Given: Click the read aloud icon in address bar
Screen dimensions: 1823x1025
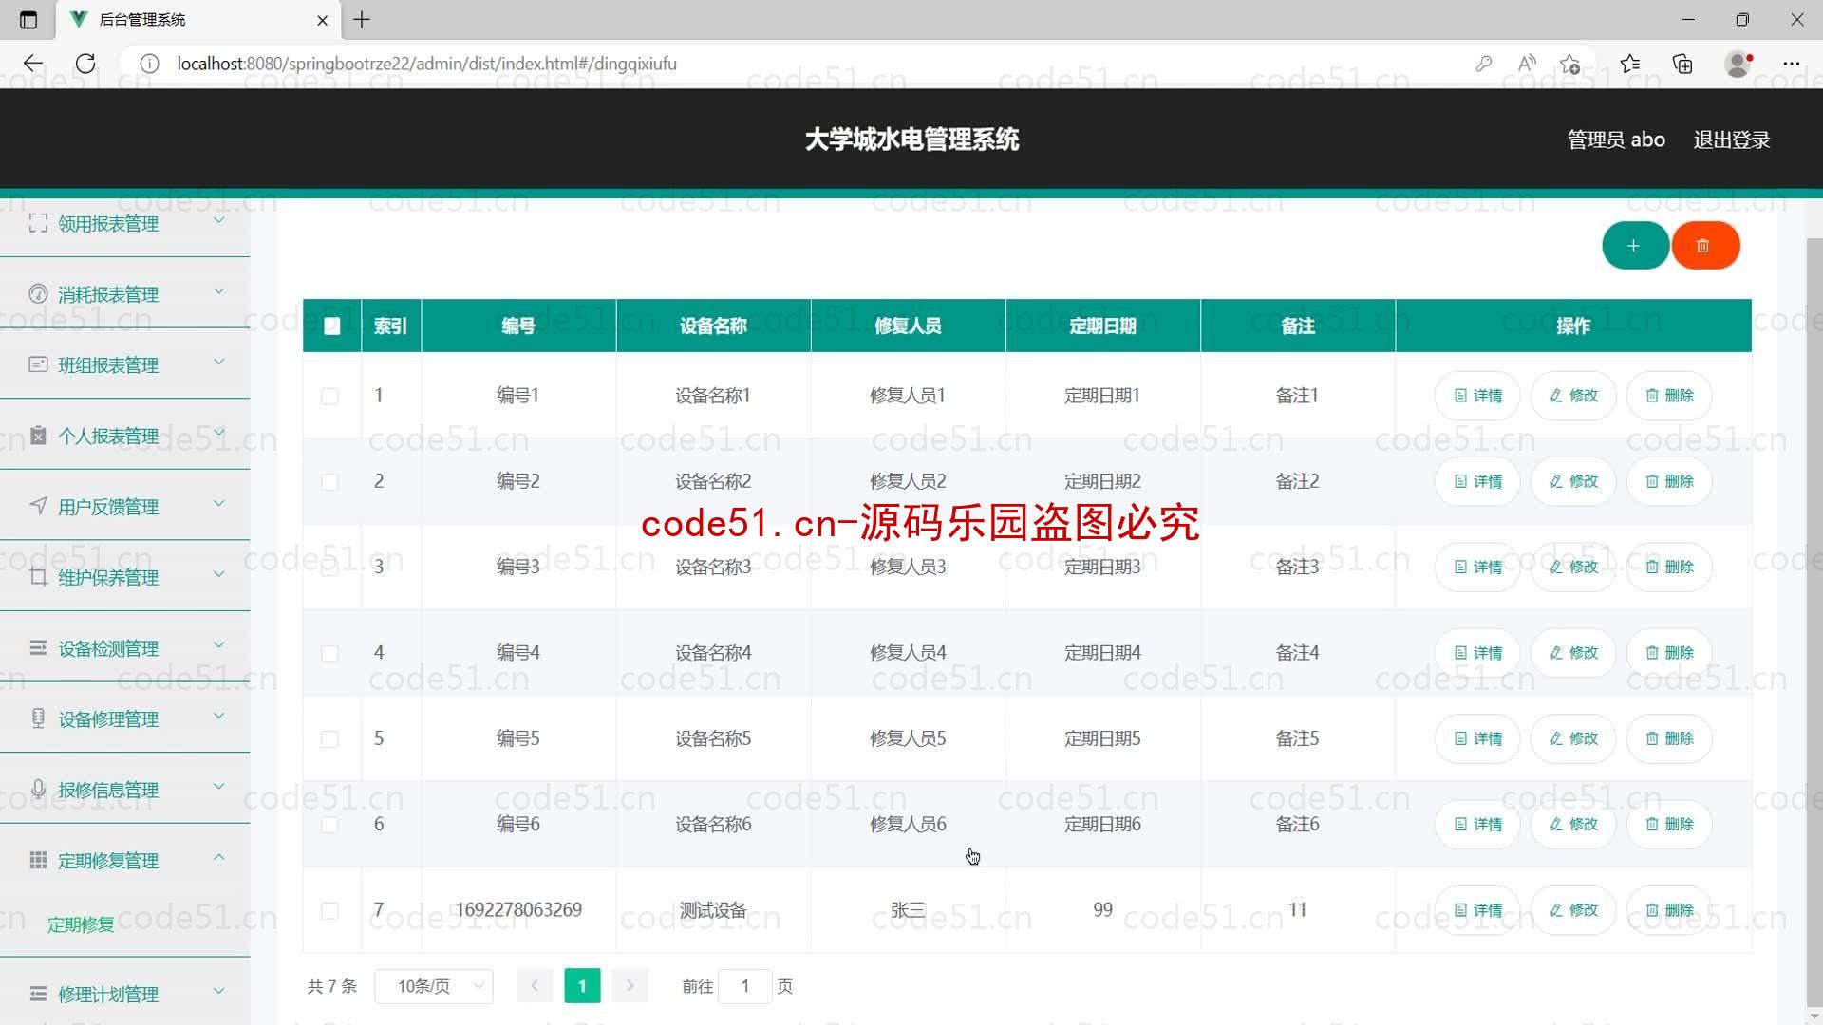Looking at the screenshot, I should [x=1527, y=64].
